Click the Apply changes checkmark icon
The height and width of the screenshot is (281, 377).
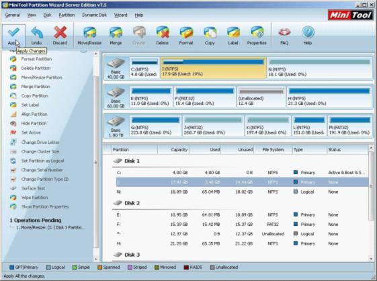[13, 32]
